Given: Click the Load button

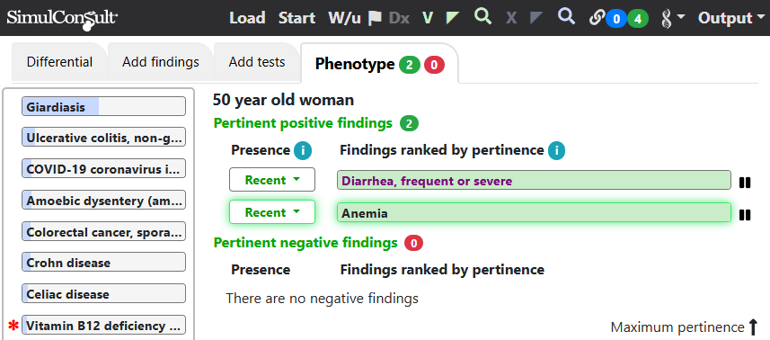Looking at the screenshot, I should [x=247, y=18].
